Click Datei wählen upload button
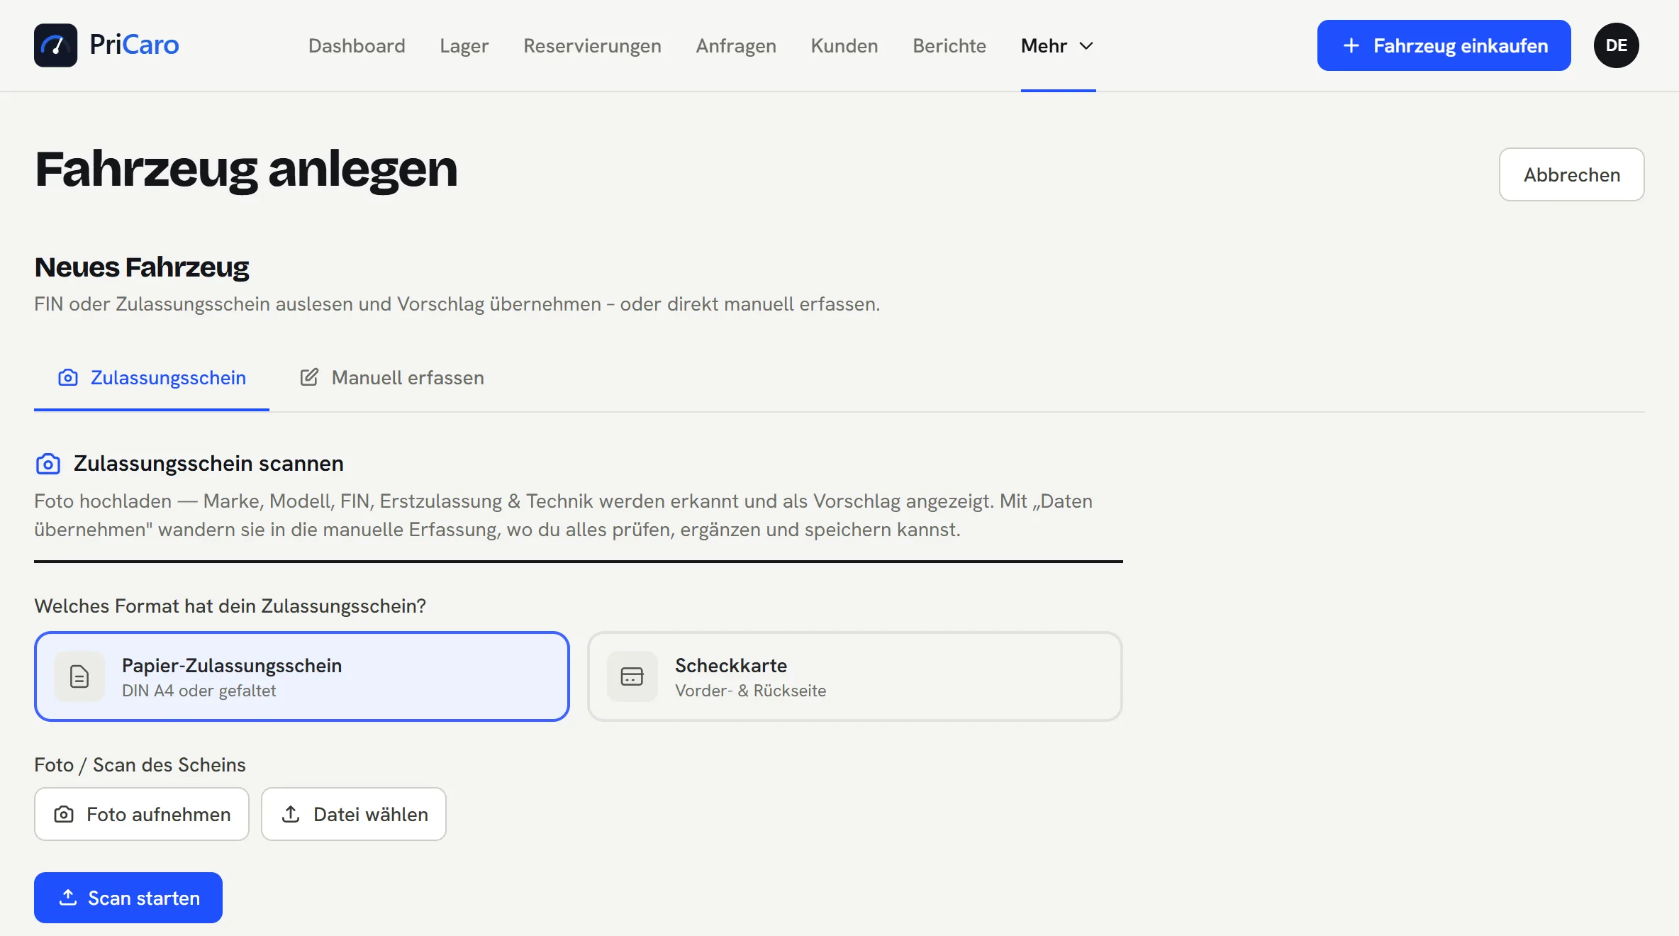The height and width of the screenshot is (936, 1679). tap(354, 814)
